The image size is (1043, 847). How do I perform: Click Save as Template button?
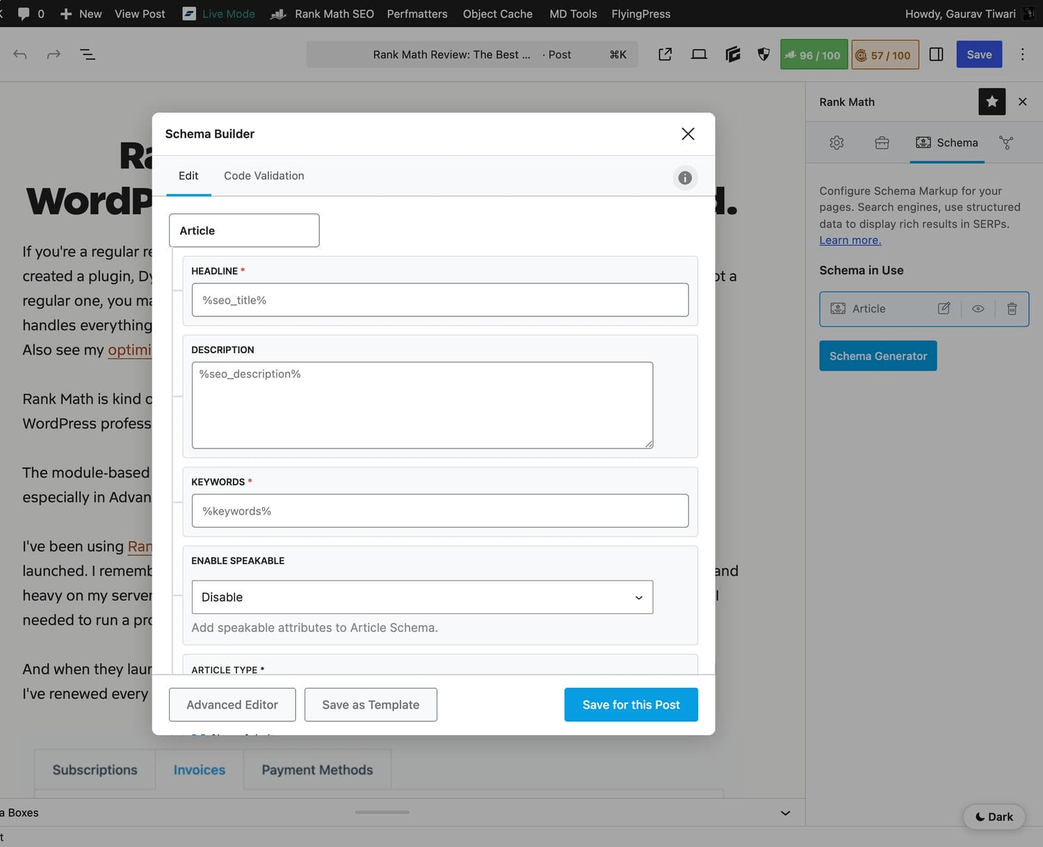tap(371, 704)
